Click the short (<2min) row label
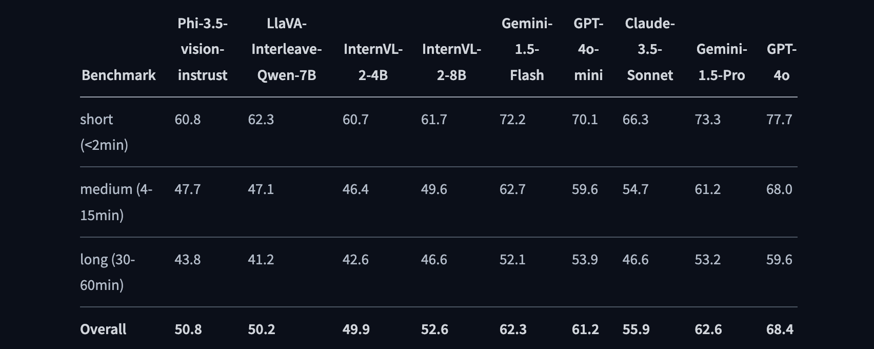 104,132
